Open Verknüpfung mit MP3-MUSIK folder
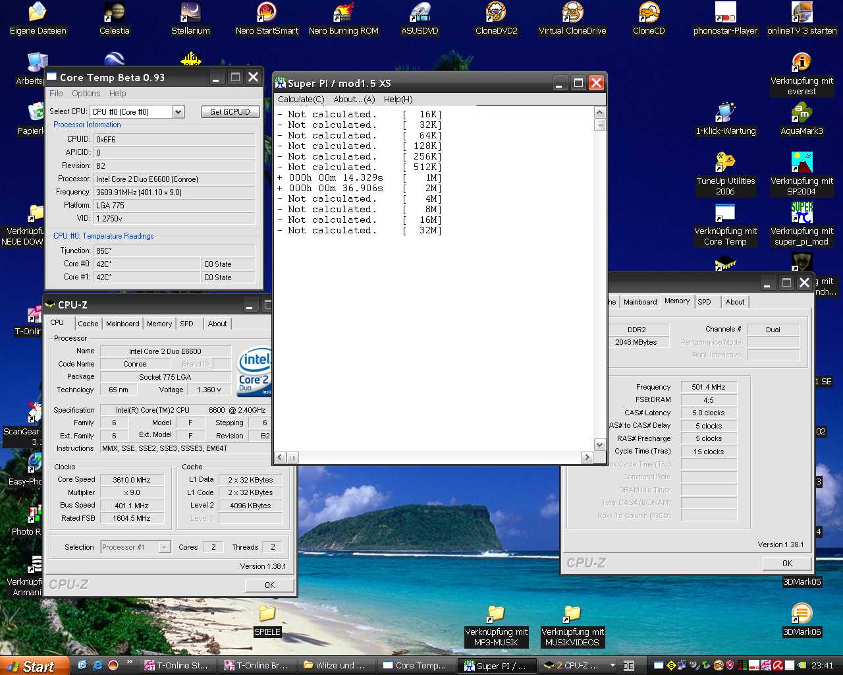 point(496,625)
